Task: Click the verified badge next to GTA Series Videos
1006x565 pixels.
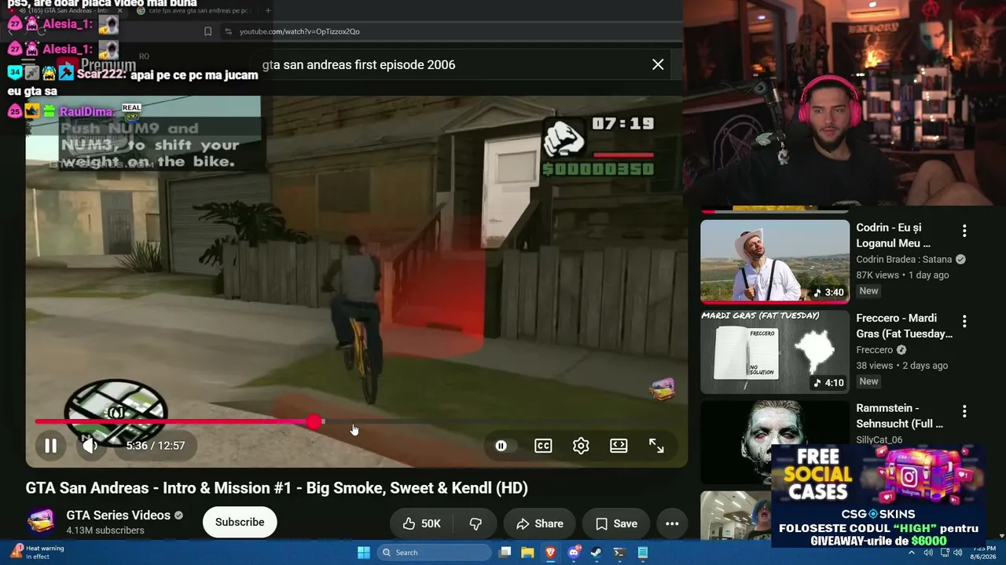Action: [x=178, y=516]
